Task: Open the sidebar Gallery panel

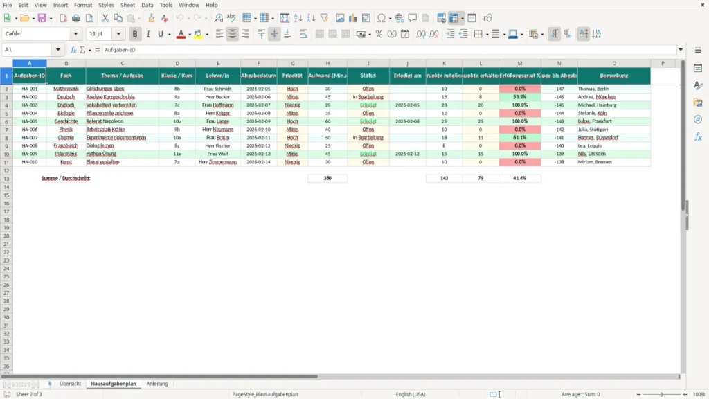Action: [x=698, y=103]
